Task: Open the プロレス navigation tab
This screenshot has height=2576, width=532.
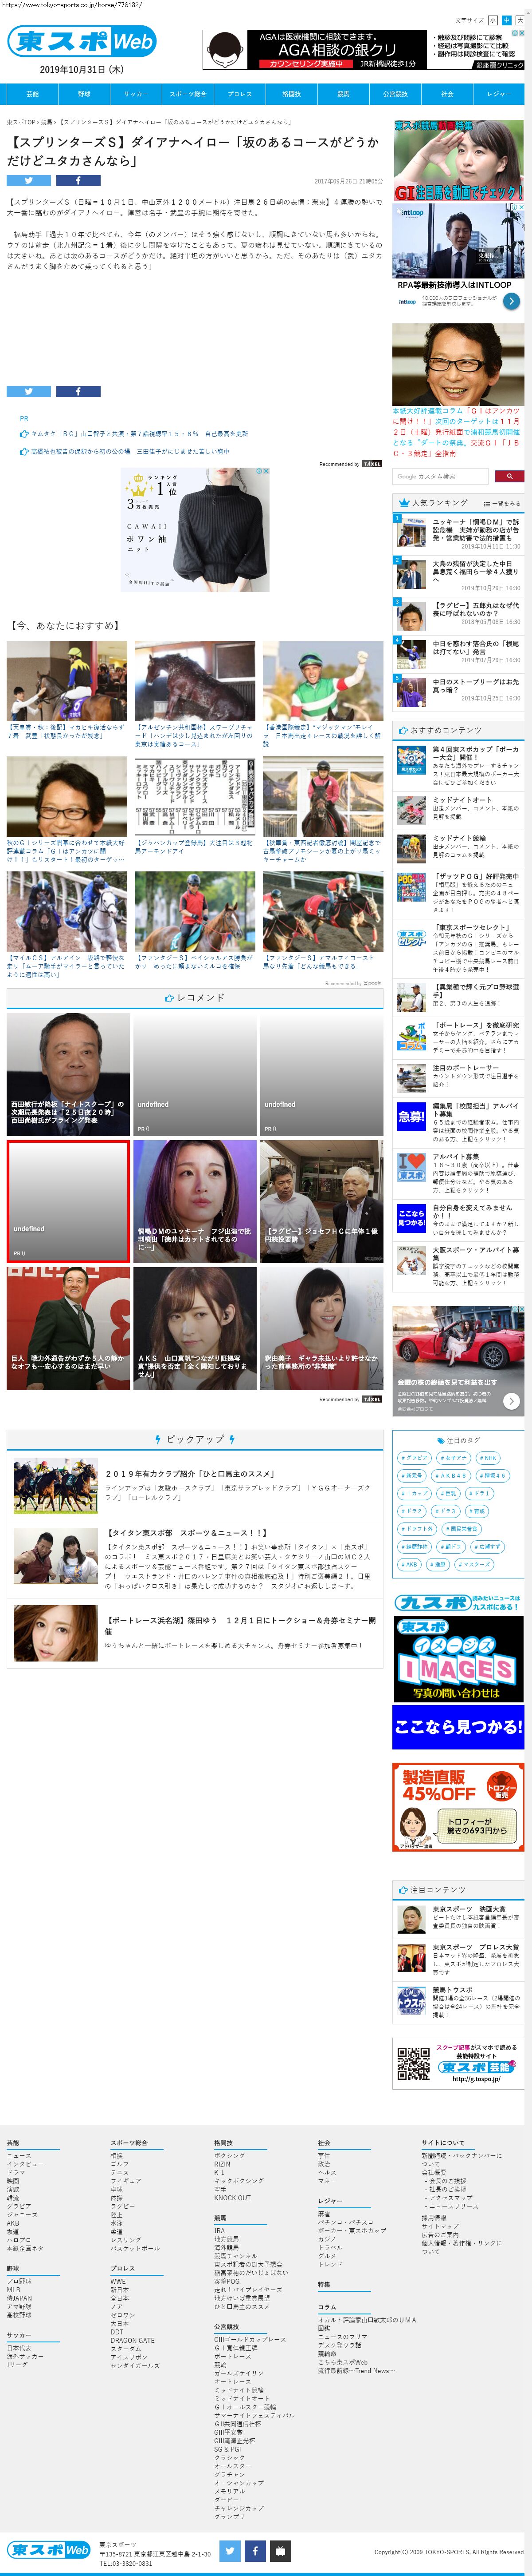Action: (239, 94)
